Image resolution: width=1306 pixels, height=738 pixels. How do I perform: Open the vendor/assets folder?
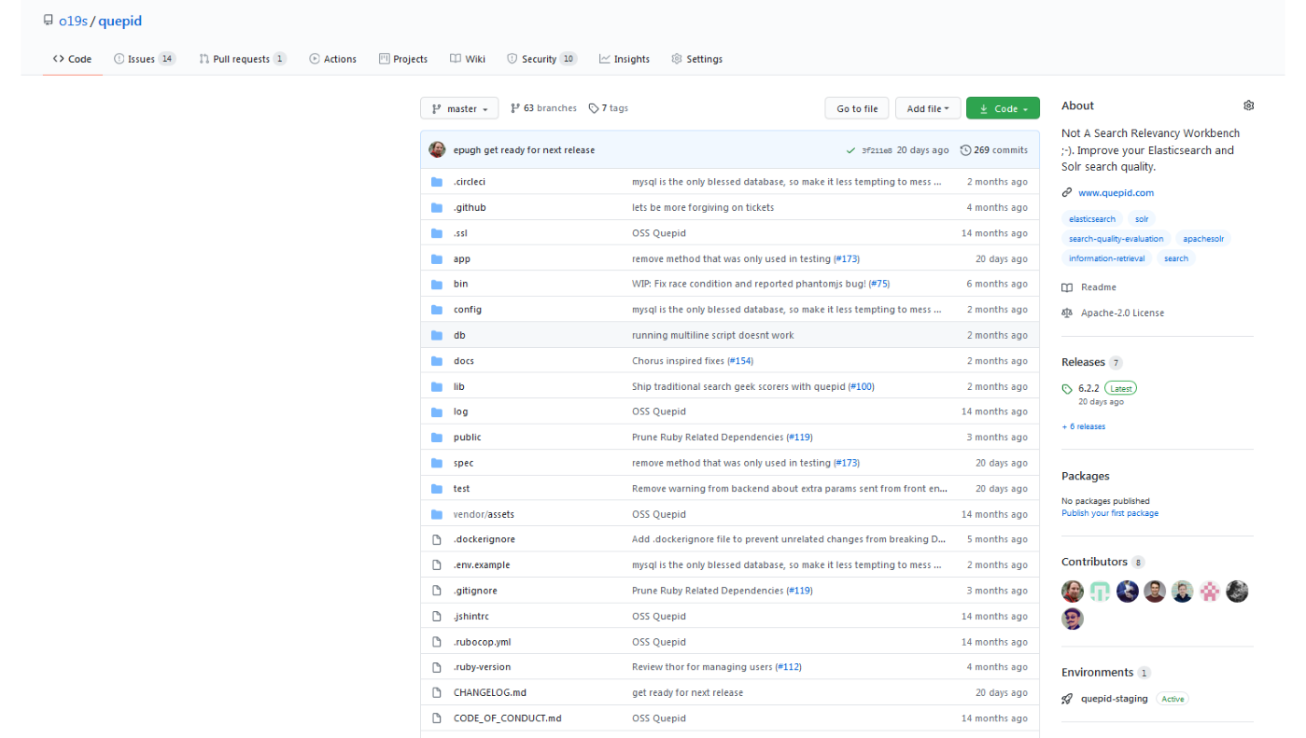pos(484,514)
